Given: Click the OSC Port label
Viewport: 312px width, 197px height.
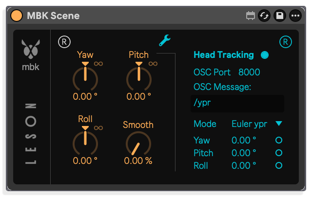Looking at the screenshot, I should click(212, 72).
